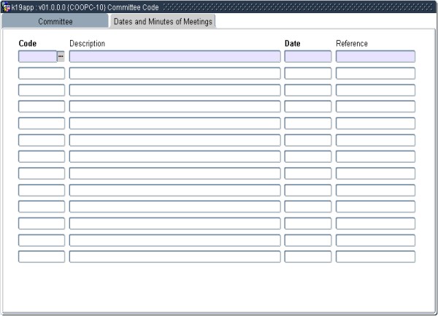Image resolution: width=438 pixels, height=316 pixels.
Task: Select Dates and Minutes of Meetings tab
Action: pyautogui.click(x=163, y=22)
